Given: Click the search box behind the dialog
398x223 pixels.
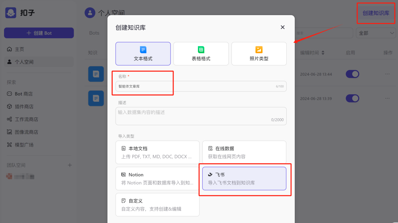Looking at the screenshot, I should click(324, 33).
